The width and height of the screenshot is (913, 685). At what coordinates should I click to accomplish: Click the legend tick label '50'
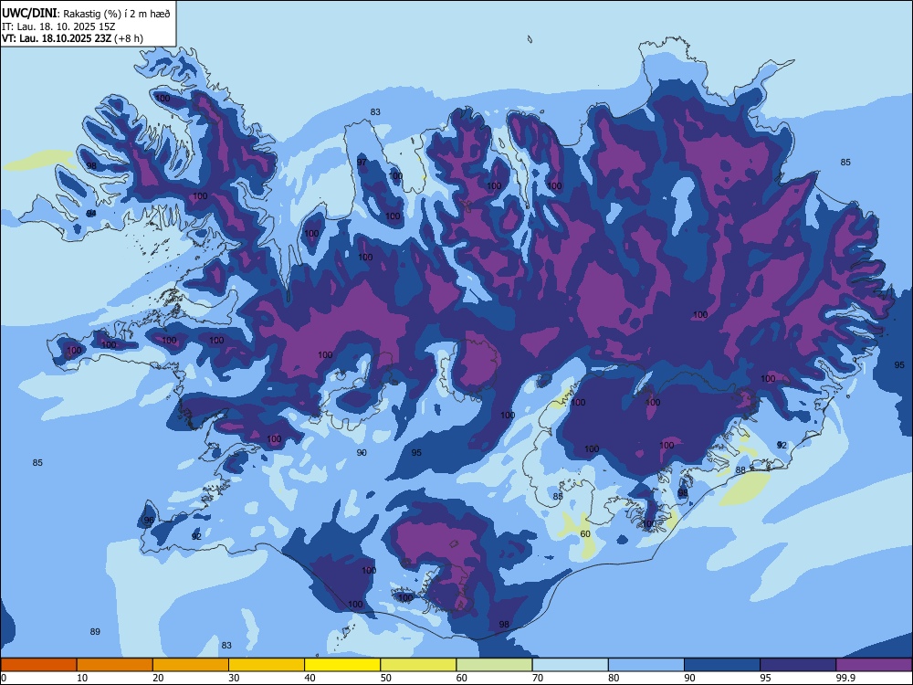click(385, 678)
